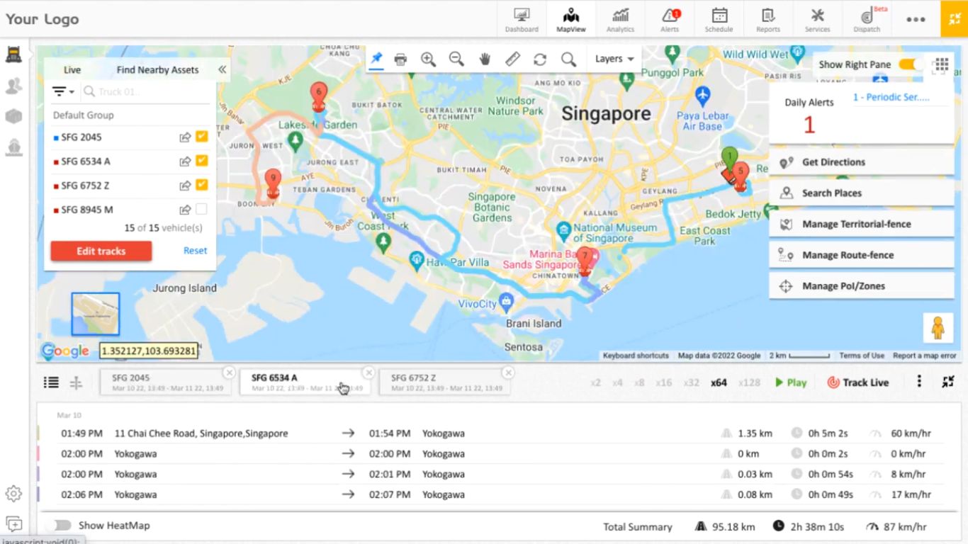Select the vehicles icon in left sidebar
The image size is (968, 544).
click(13, 54)
